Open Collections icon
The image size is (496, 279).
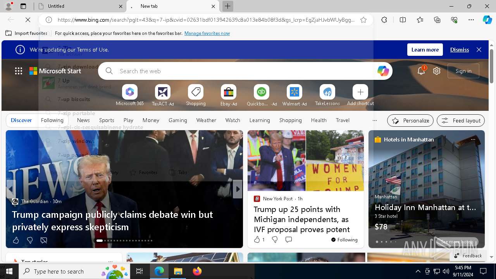point(437,20)
